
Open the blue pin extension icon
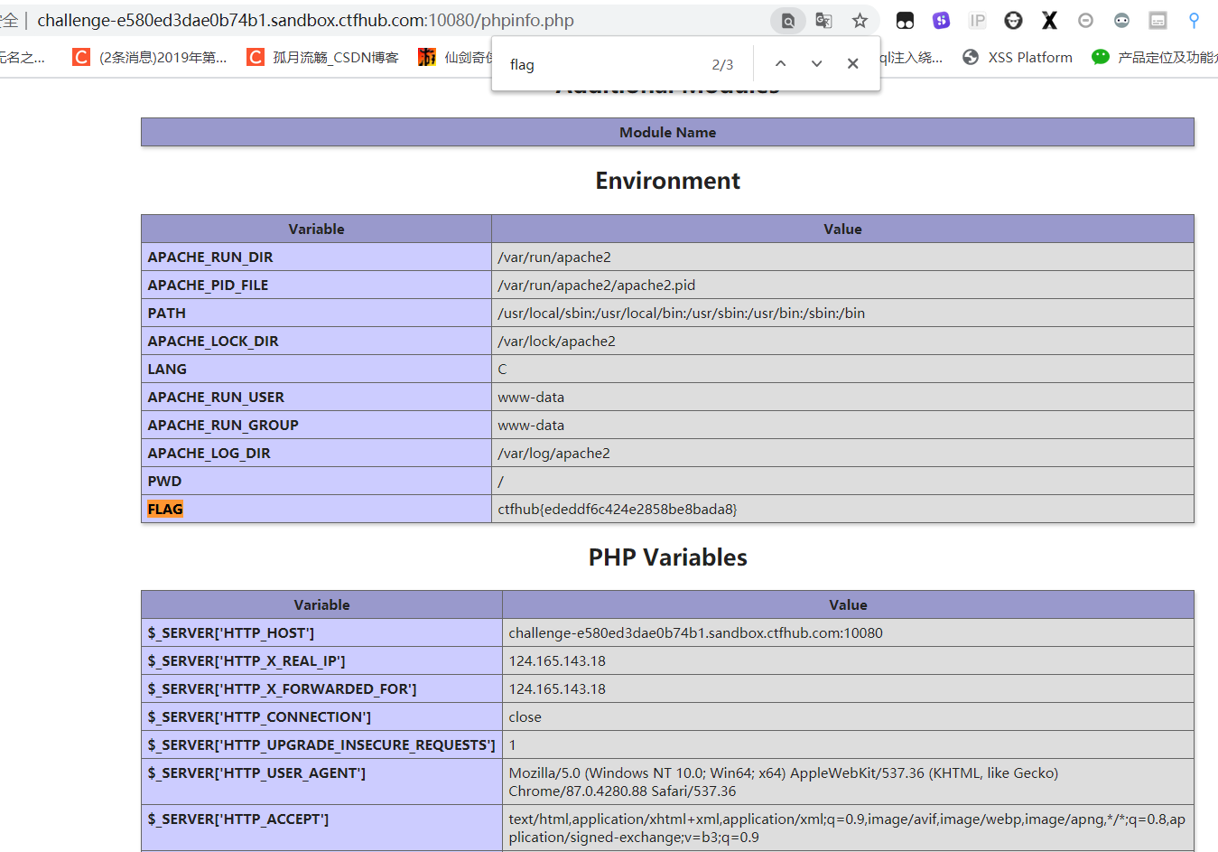point(1194,21)
